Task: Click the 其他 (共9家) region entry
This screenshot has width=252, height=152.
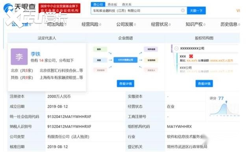Action: click(22, 77)
